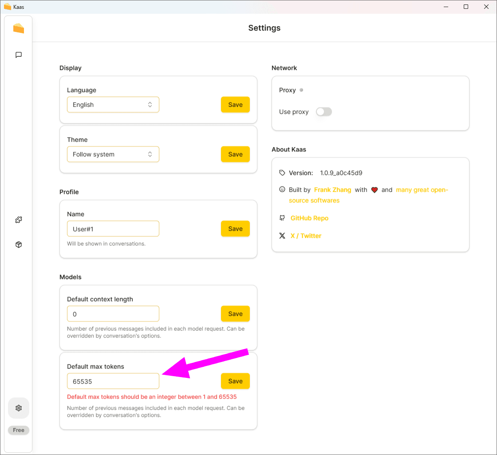Viewport: 497px width, 455px height.
Task: Open the GitHub Repo link
Action: (309, 218)
